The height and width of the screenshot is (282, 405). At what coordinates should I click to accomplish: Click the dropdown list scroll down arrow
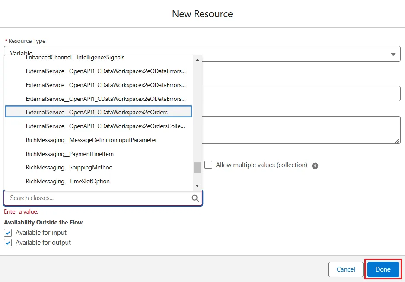(198, 186)
